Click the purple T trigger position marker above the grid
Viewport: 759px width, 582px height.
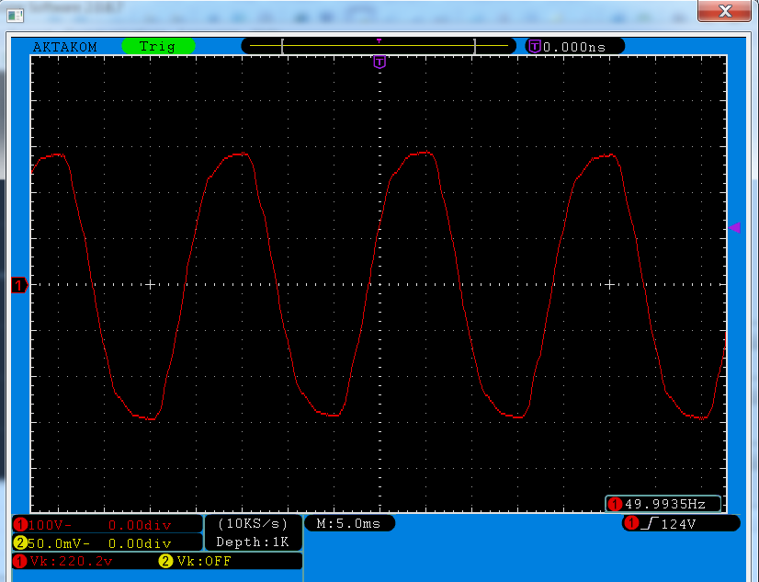[379, 62]
